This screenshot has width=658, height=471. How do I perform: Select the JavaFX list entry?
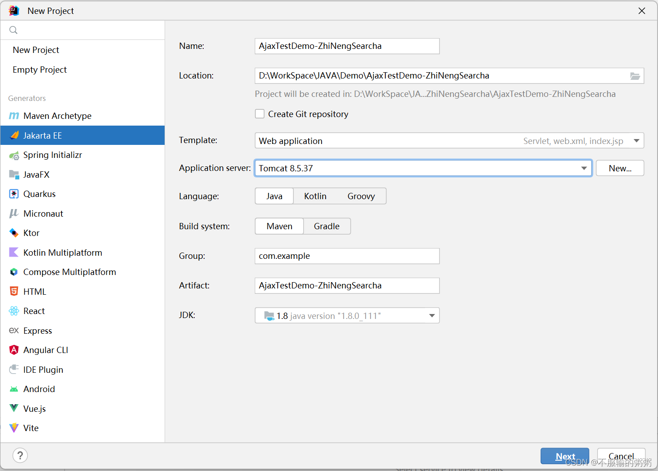pyautogui.click(x=83, y=174)
